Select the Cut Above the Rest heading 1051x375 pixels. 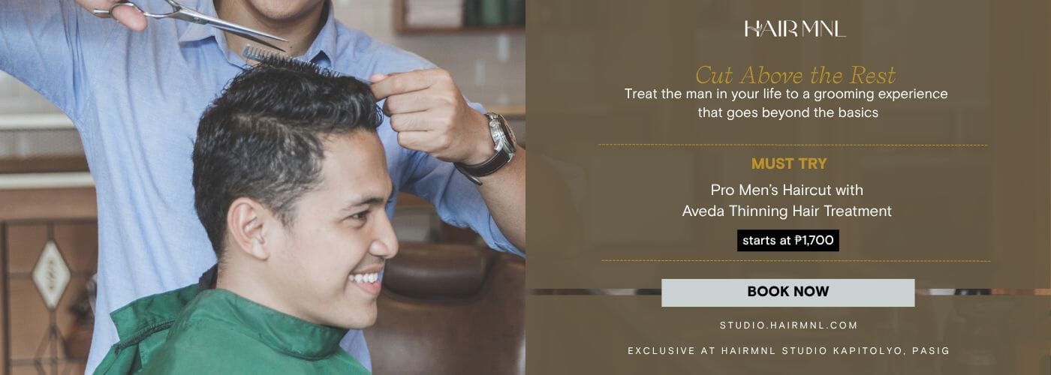(x=795, y=75)
